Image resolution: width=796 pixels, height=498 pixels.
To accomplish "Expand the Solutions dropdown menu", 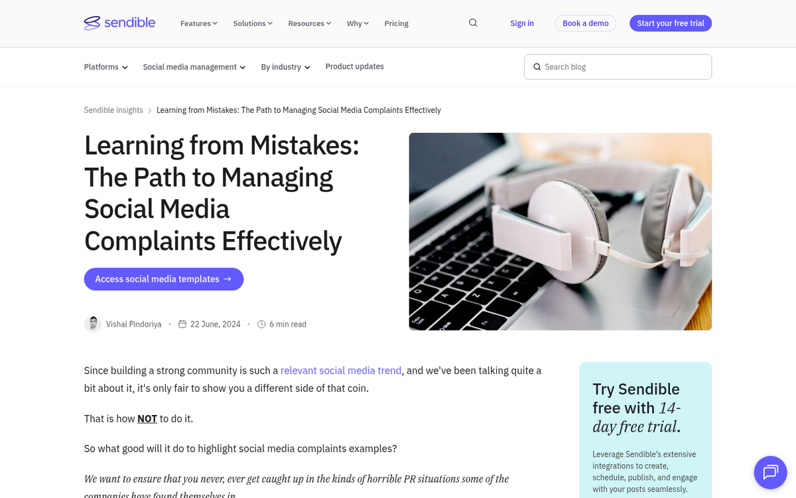I will coord(253,23).
